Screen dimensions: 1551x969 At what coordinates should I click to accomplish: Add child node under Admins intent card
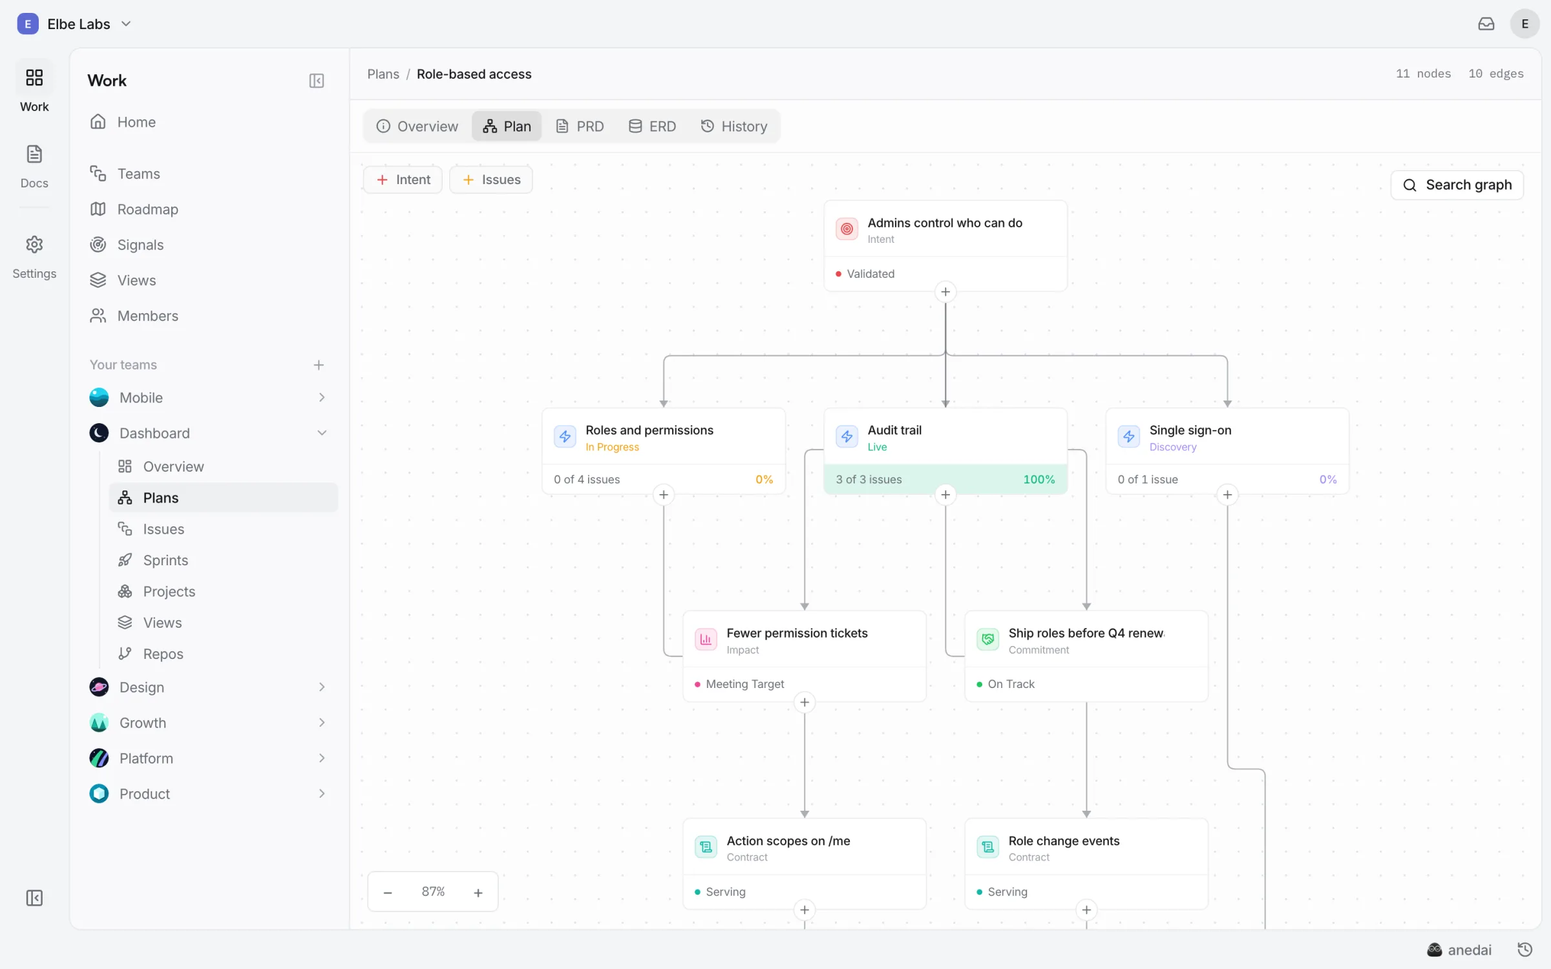tap(945, 292)
